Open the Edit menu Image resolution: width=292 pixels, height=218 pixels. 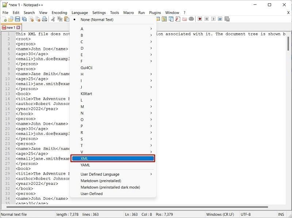click(16, 13)
